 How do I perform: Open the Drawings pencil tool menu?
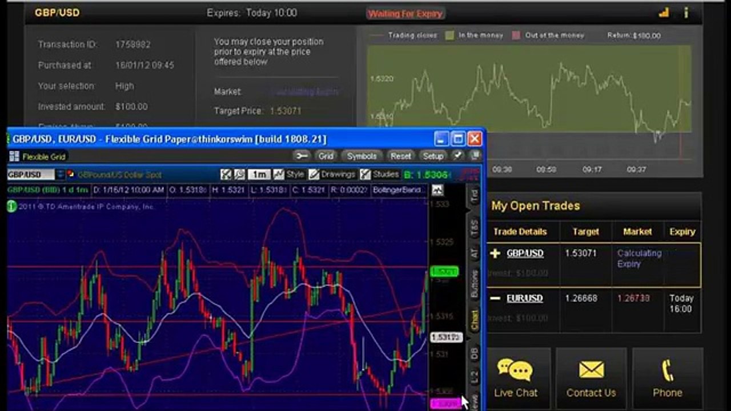point(332,175)
